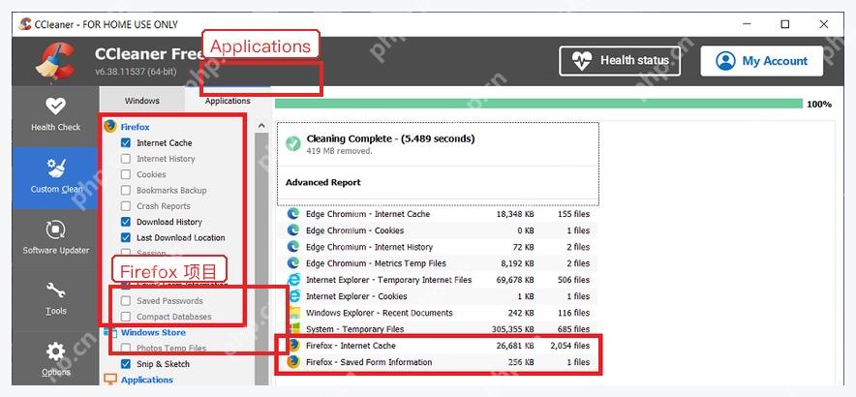Click Windows icon for System Temporary Files
Viewport: 856px width, 397px height.
click(293, 329)
